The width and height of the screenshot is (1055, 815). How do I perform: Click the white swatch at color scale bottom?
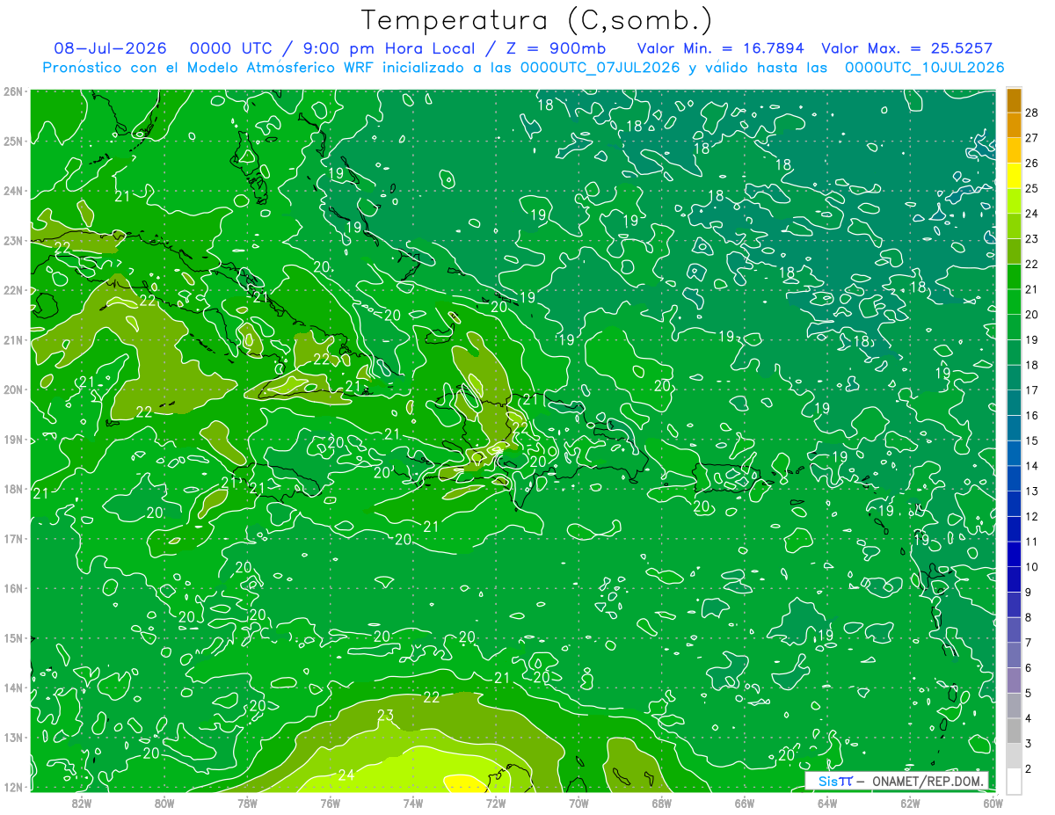[1014, 781]
